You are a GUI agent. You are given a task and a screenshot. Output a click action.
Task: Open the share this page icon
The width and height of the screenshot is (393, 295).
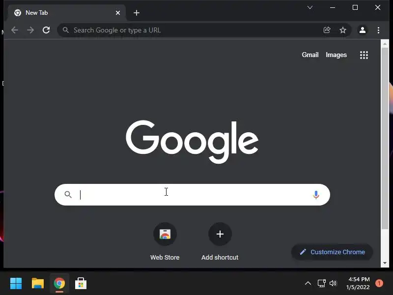point(327,30)
